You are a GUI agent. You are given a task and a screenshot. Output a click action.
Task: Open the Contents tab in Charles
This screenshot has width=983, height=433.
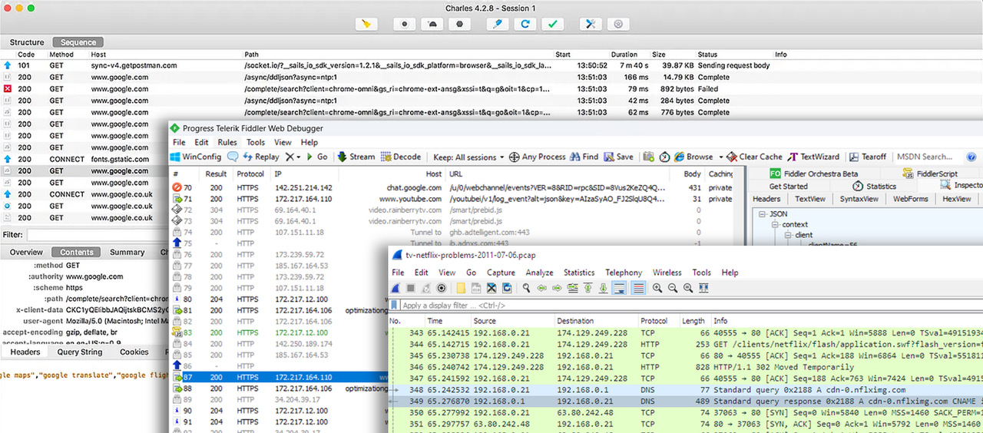77,252
